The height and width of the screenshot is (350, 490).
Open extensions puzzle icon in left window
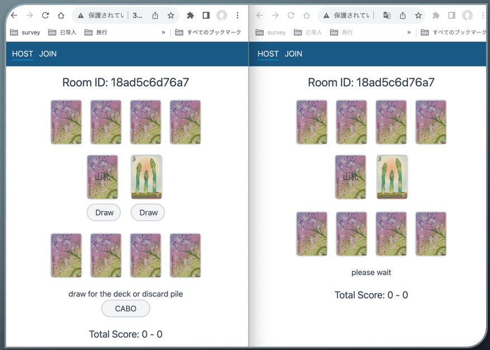(191, 15)
